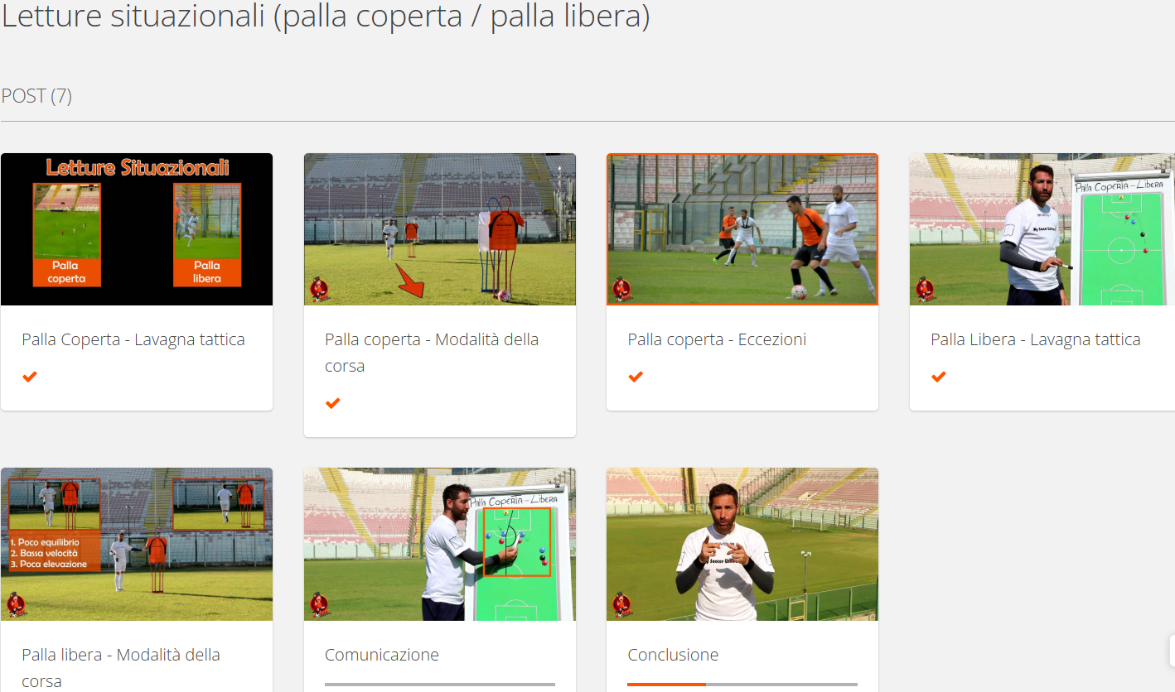
Task: Open the Comunicazione video thumbnail
Action: click(x=440, y=544)
